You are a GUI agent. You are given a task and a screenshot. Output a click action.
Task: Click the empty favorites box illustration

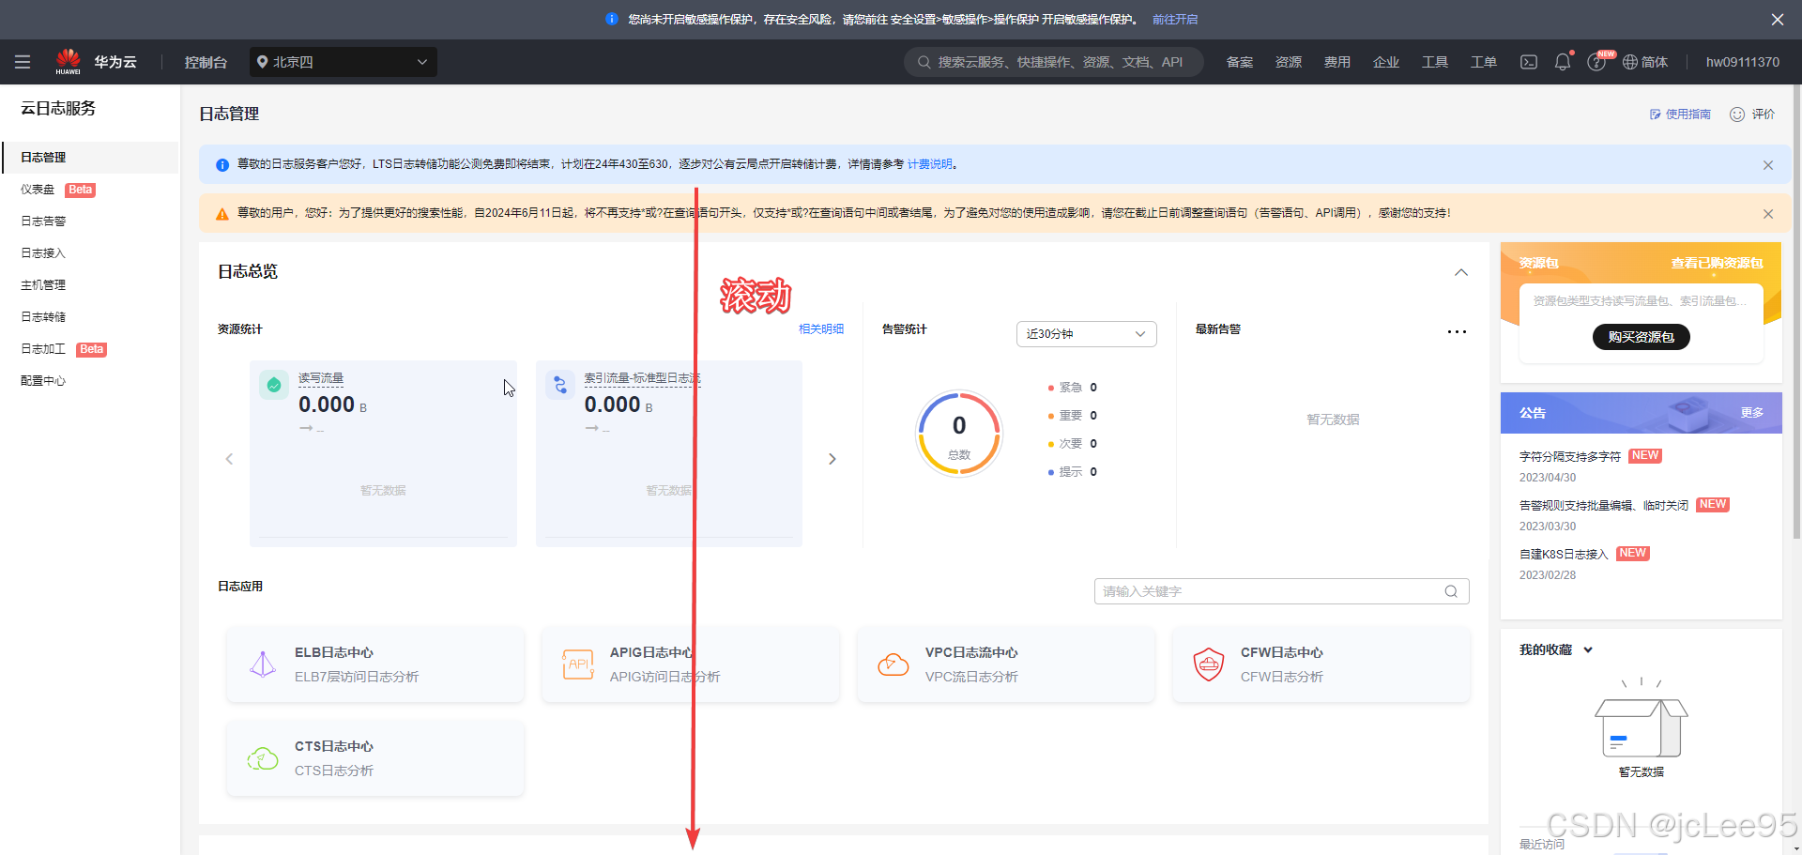tap(1642, 719)
